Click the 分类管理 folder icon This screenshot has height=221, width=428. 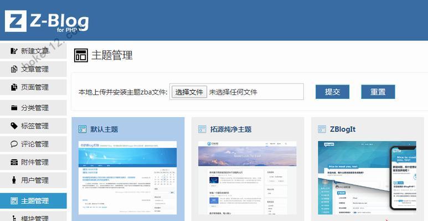tap(14, 108)
